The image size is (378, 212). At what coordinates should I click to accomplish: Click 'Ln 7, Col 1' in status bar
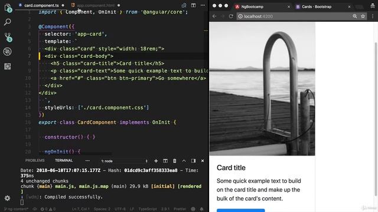click(81, 209)
